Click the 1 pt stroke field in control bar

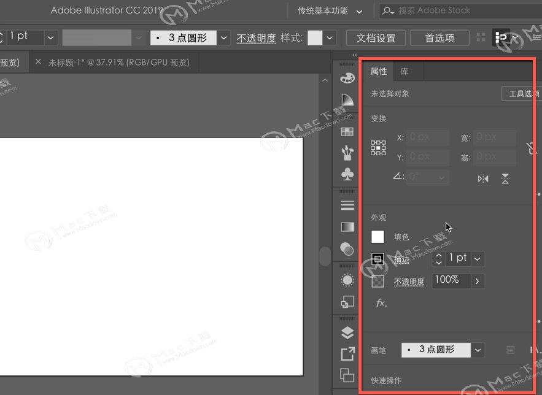(x=25, y=37)
